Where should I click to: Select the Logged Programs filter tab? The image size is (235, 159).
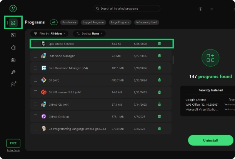[93, 22]
